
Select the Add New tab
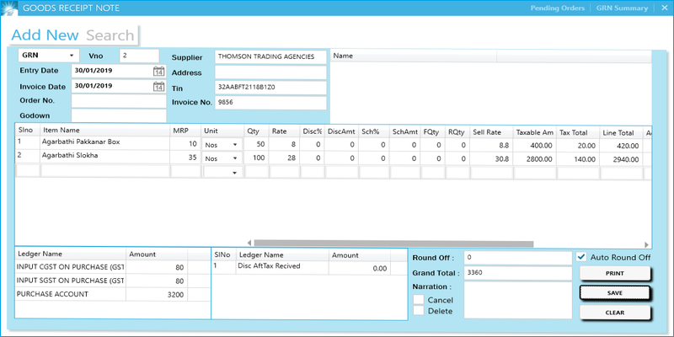45,35
